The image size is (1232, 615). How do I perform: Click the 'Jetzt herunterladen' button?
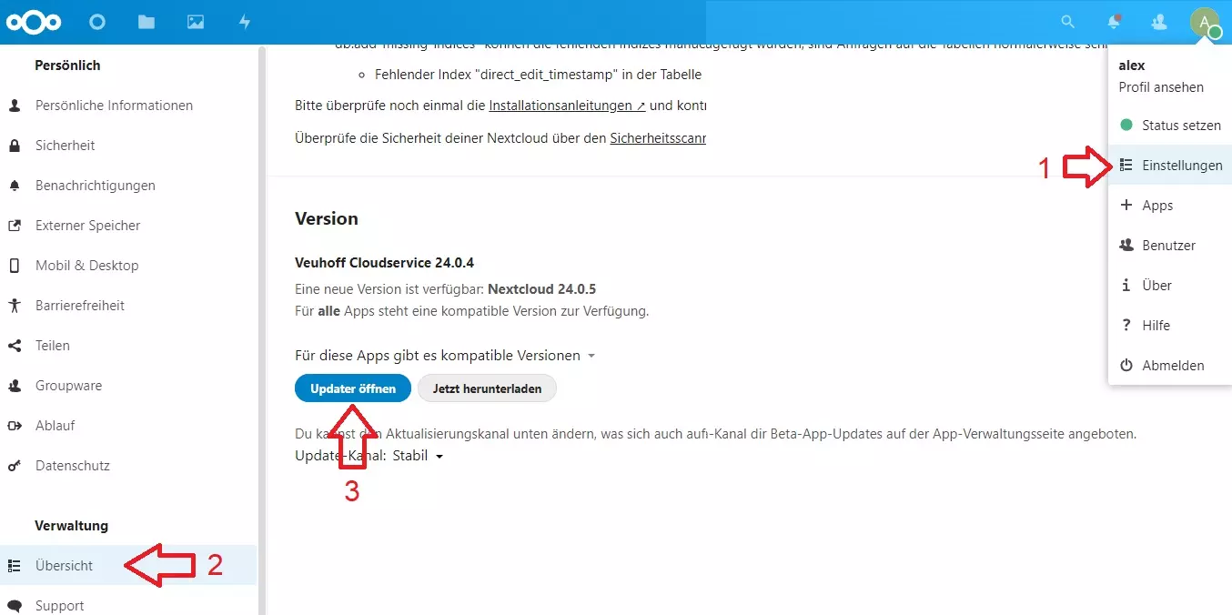click(487, 388)
